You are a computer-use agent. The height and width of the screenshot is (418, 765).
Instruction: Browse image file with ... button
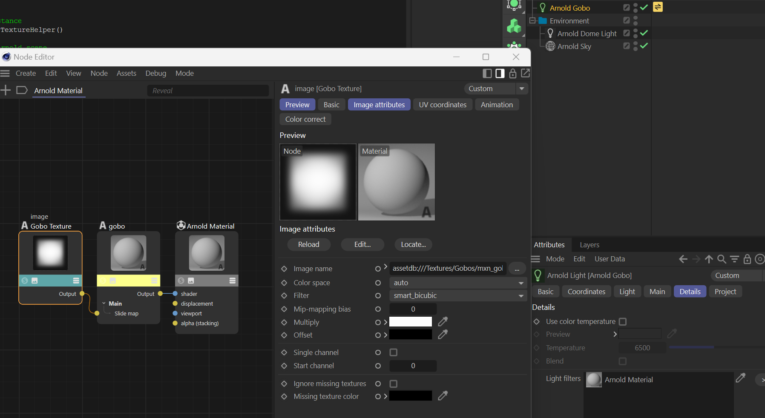pyautogui.click(x=517, y=269)
